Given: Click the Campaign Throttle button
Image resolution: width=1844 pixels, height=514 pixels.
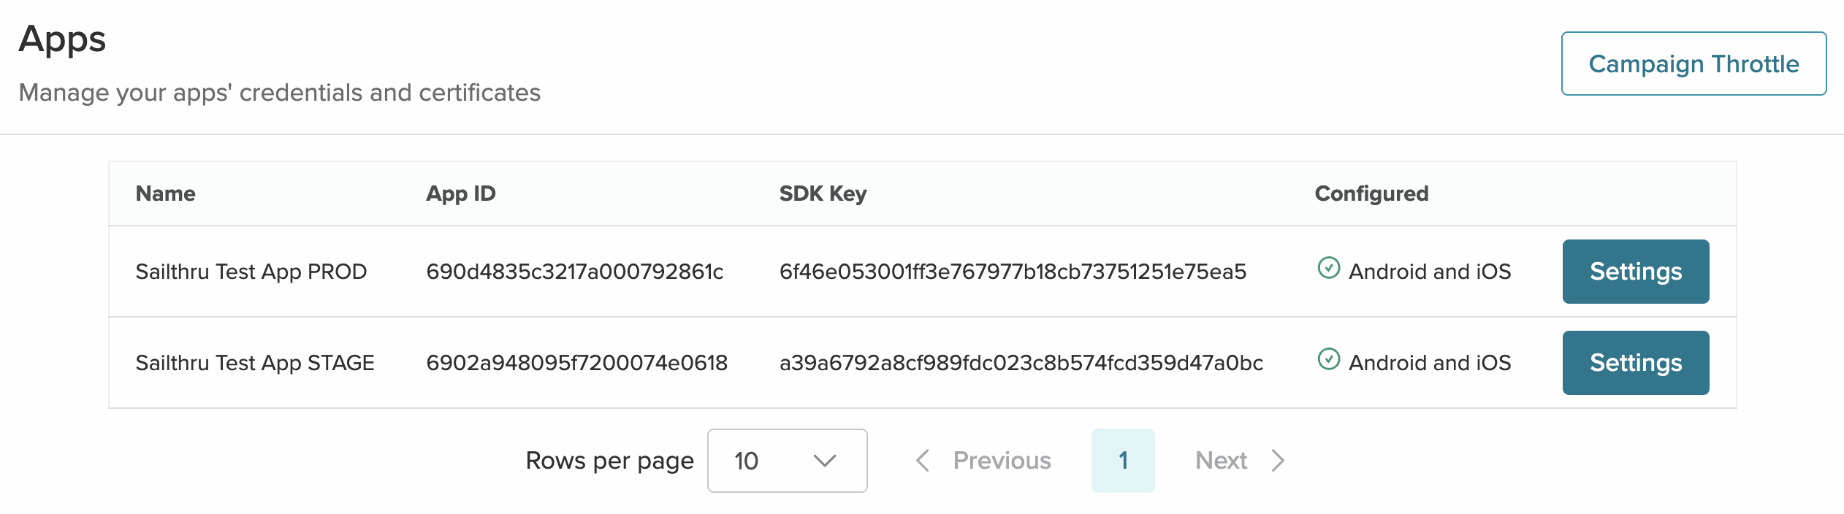Looking at the screenshot, I should [x=1693, y=64].
